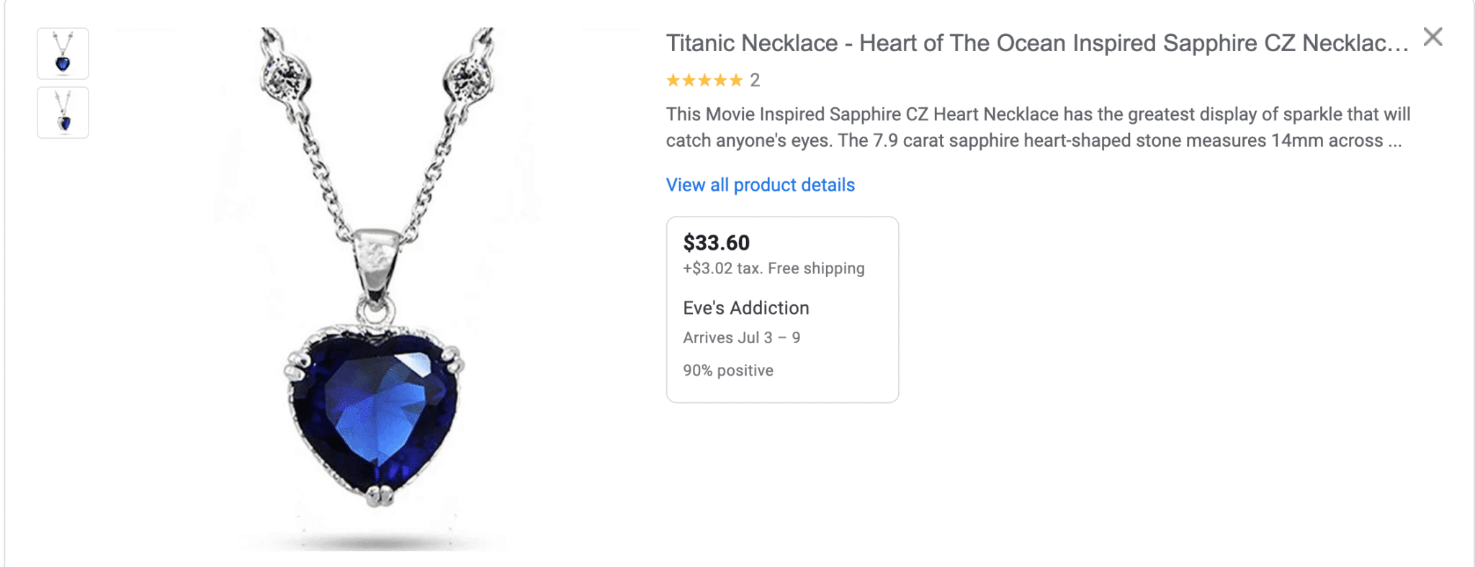Select the first necklace thumbnail
The width and height of the screenshot is (1475, 567).
[63, 54]
